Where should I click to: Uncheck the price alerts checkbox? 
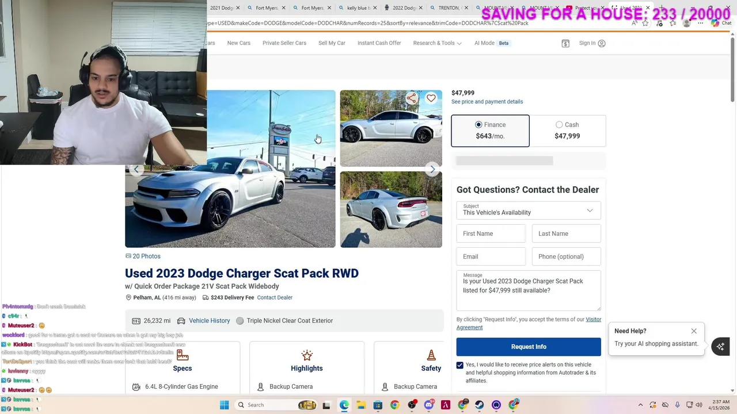point(459,365)
